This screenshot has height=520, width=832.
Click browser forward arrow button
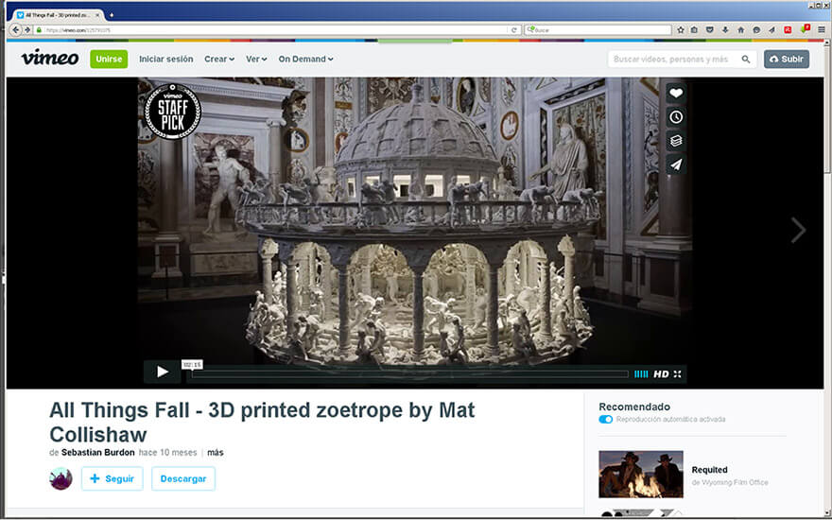click(x=27, y=29)
